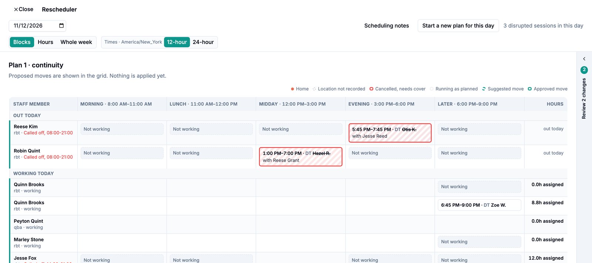Click Reese Kim's Called off, 08:00-21:00 status

[x=48, y=133]
